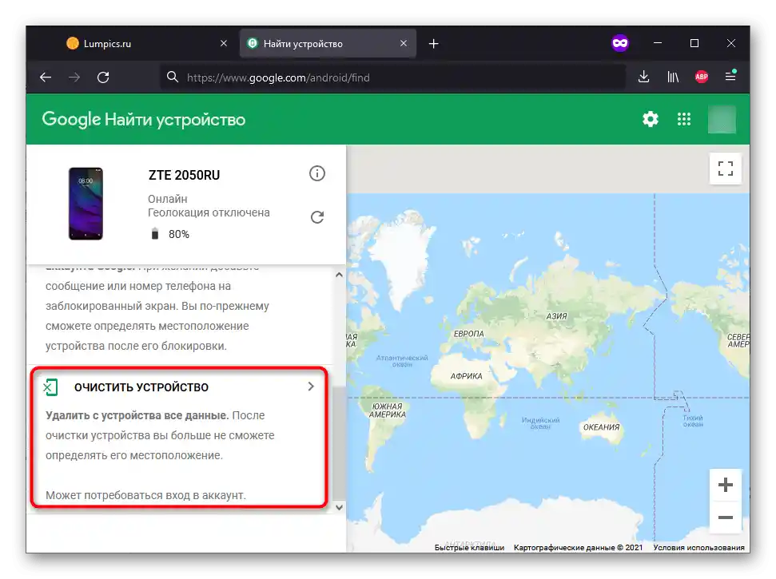Click the private browsing mask icon
This screenshot has height=579, width=776.
(x=619, y=43)
